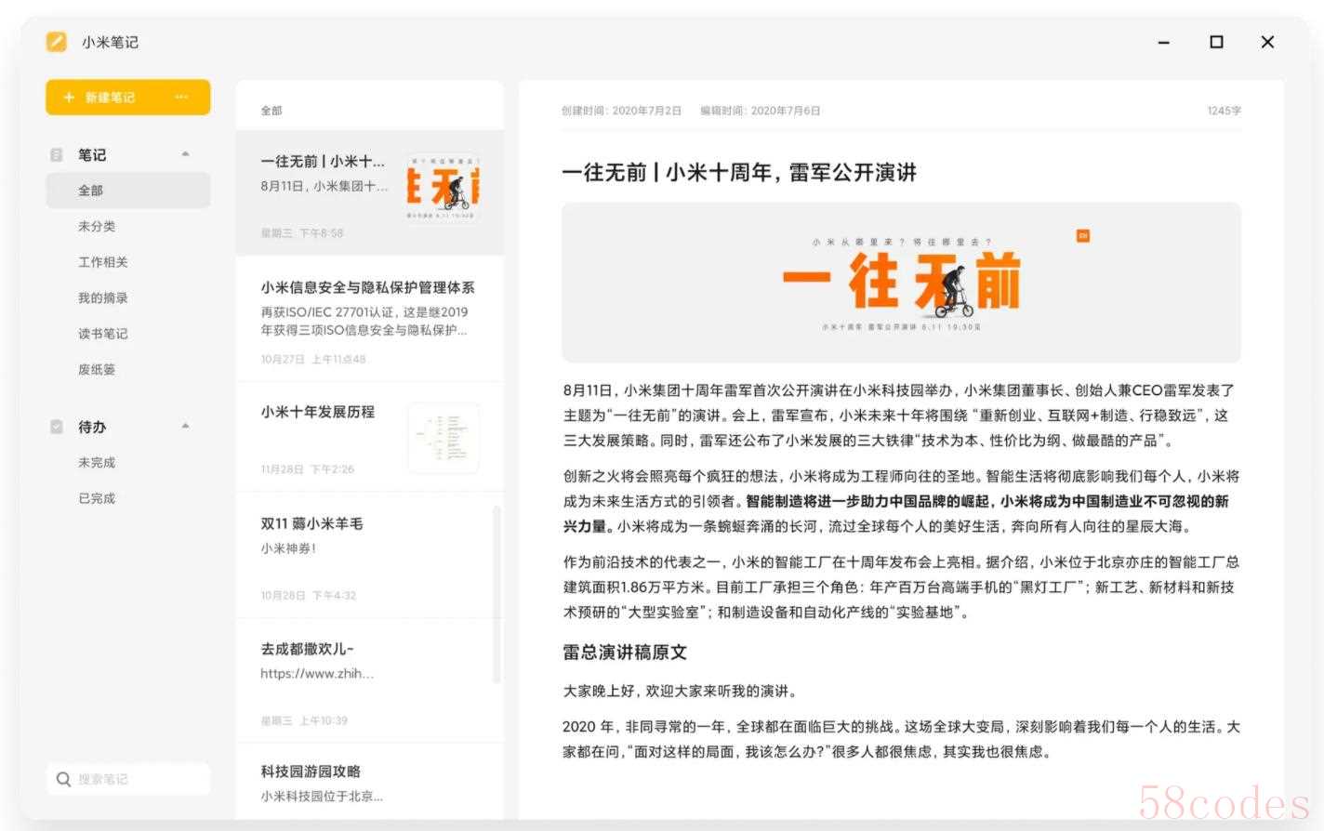This screenshot has width=1324, height=831.
Task: Open the 一往无前 | 小米十… note in list
Action: 369,193
